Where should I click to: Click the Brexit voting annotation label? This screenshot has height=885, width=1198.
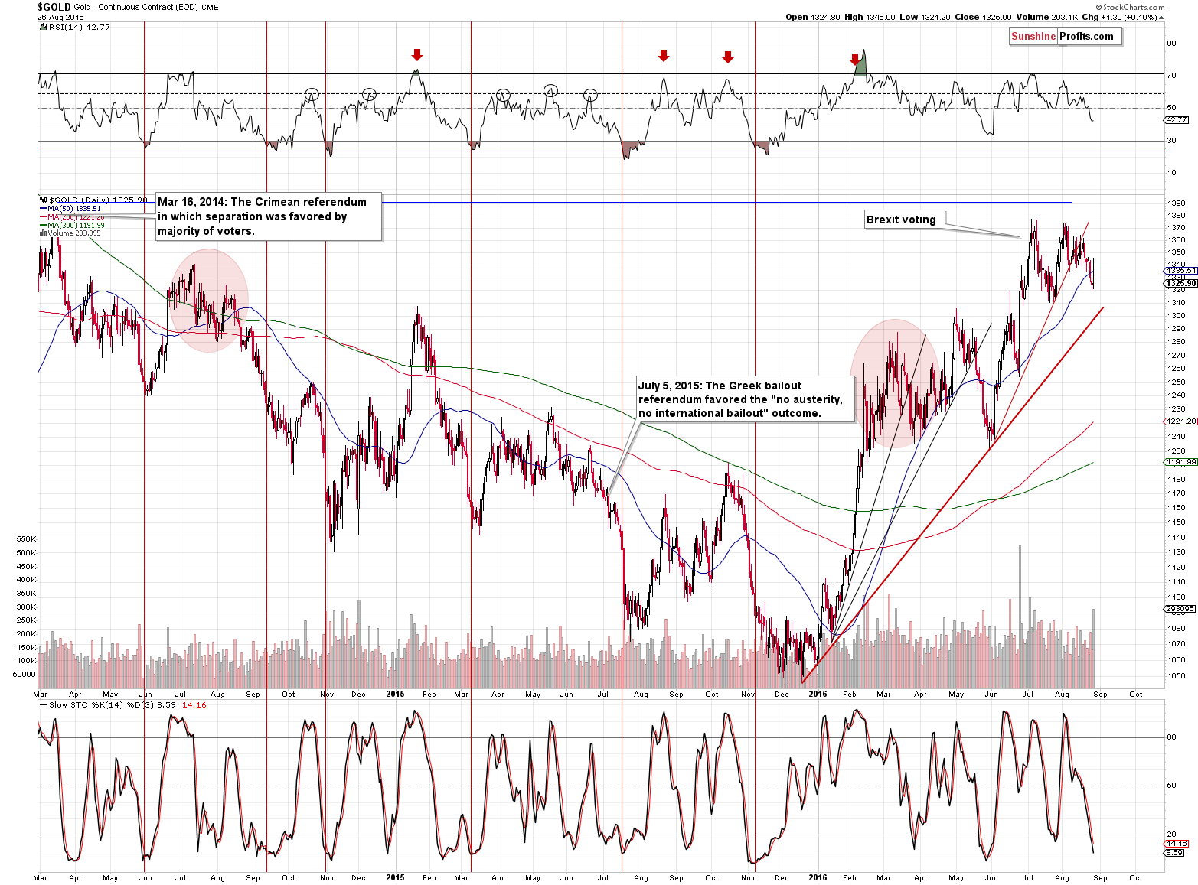904,220
